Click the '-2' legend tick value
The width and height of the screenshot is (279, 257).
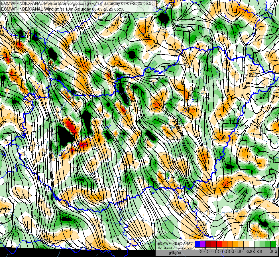tap(233, 252)
